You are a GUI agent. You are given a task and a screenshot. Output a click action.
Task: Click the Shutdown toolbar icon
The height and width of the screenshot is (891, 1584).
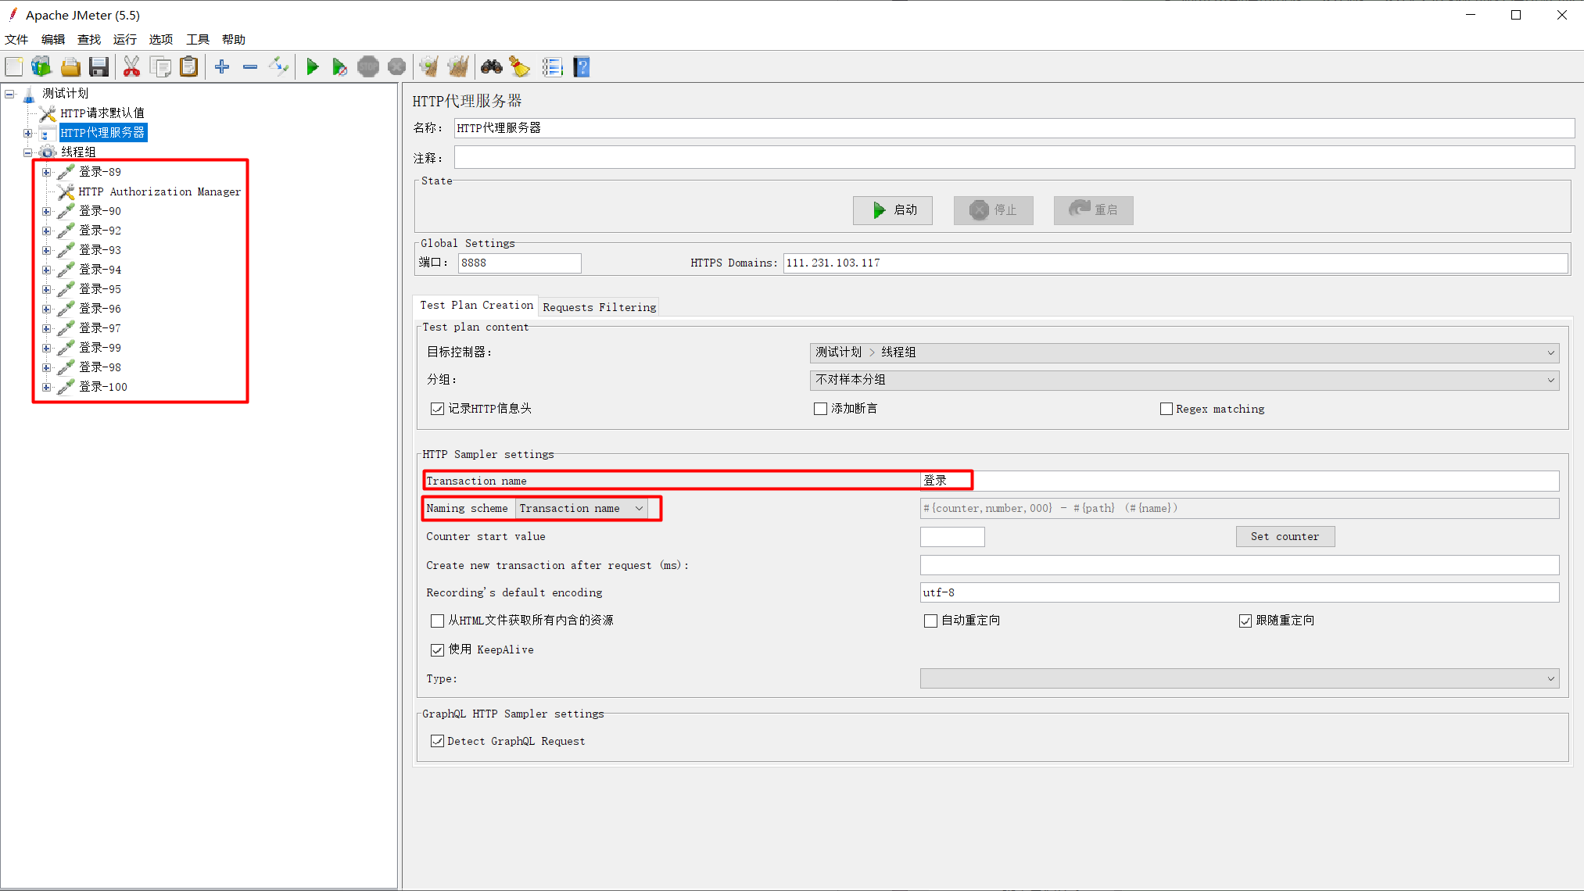coord(397,67)
